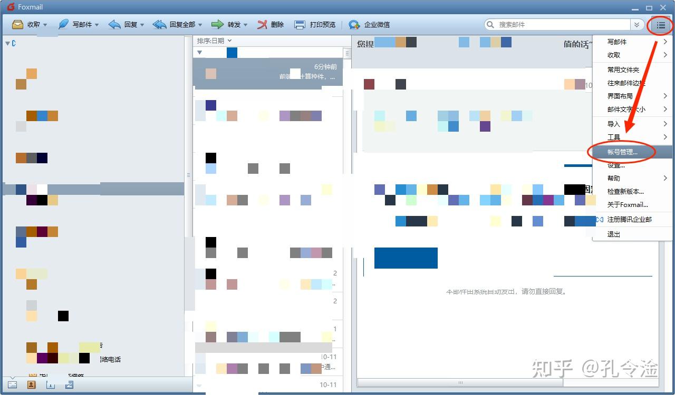The image size is (675, 395).
Task: Open the dropdown arrow beside 回复
Action: (142, 25)
